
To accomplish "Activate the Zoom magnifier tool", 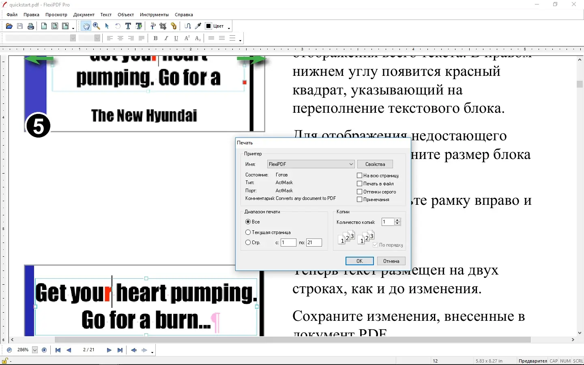I will click(97, 26).
